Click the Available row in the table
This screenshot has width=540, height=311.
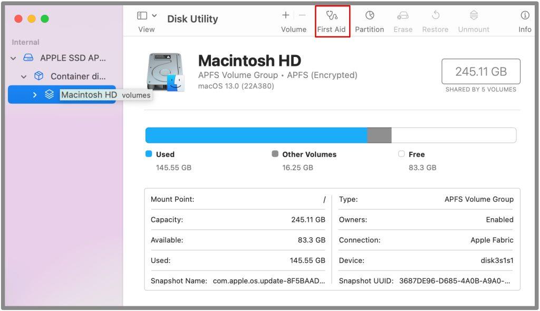click(238, 240)
